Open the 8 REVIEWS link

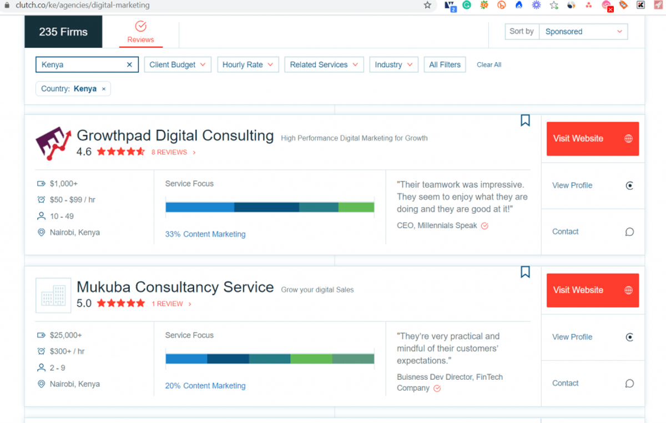(173, 152)
